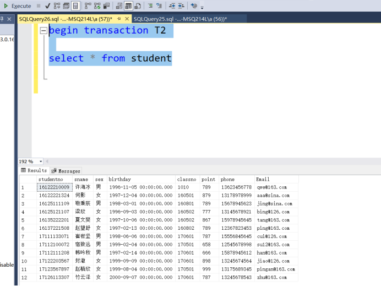Click the 'select' keyword in editor
The height and width of the screenshot is (286, 381).
pyautogui.click(x=66, y=58)
